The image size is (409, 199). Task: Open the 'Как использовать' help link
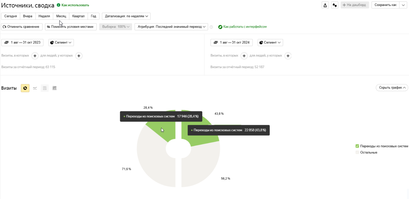75,5
